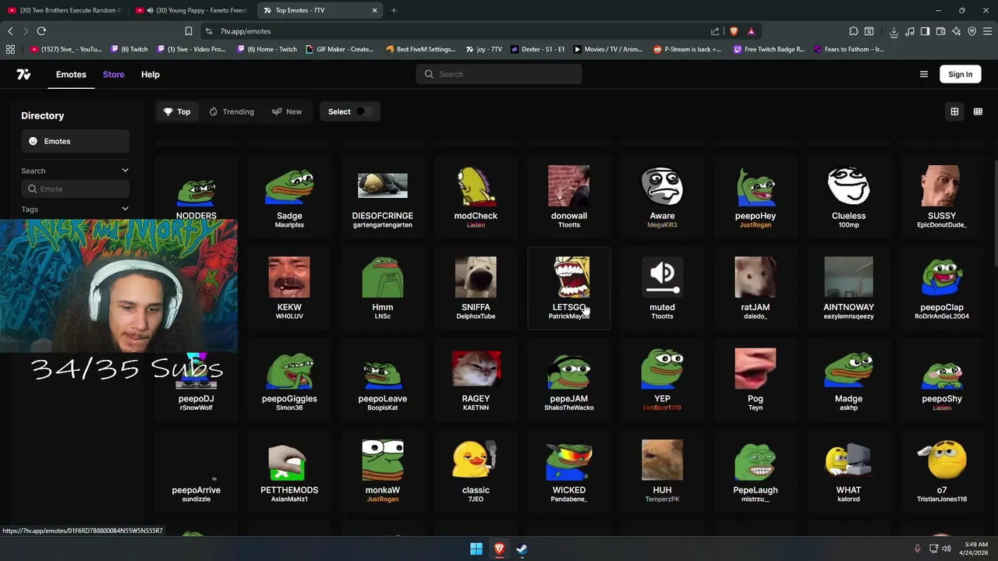Open the o7 emote card
This screenshot has width=998, height=561.
(942, 471)
